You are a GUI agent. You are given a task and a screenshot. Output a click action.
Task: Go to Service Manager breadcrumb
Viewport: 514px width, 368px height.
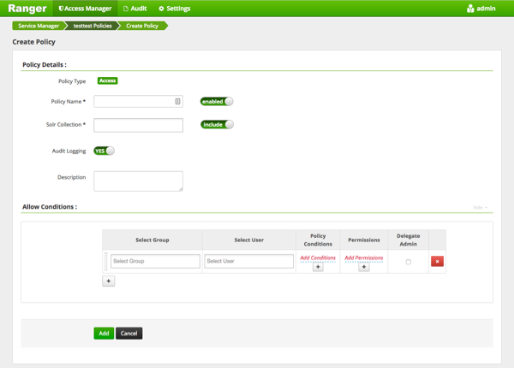[x=39, y=26]
